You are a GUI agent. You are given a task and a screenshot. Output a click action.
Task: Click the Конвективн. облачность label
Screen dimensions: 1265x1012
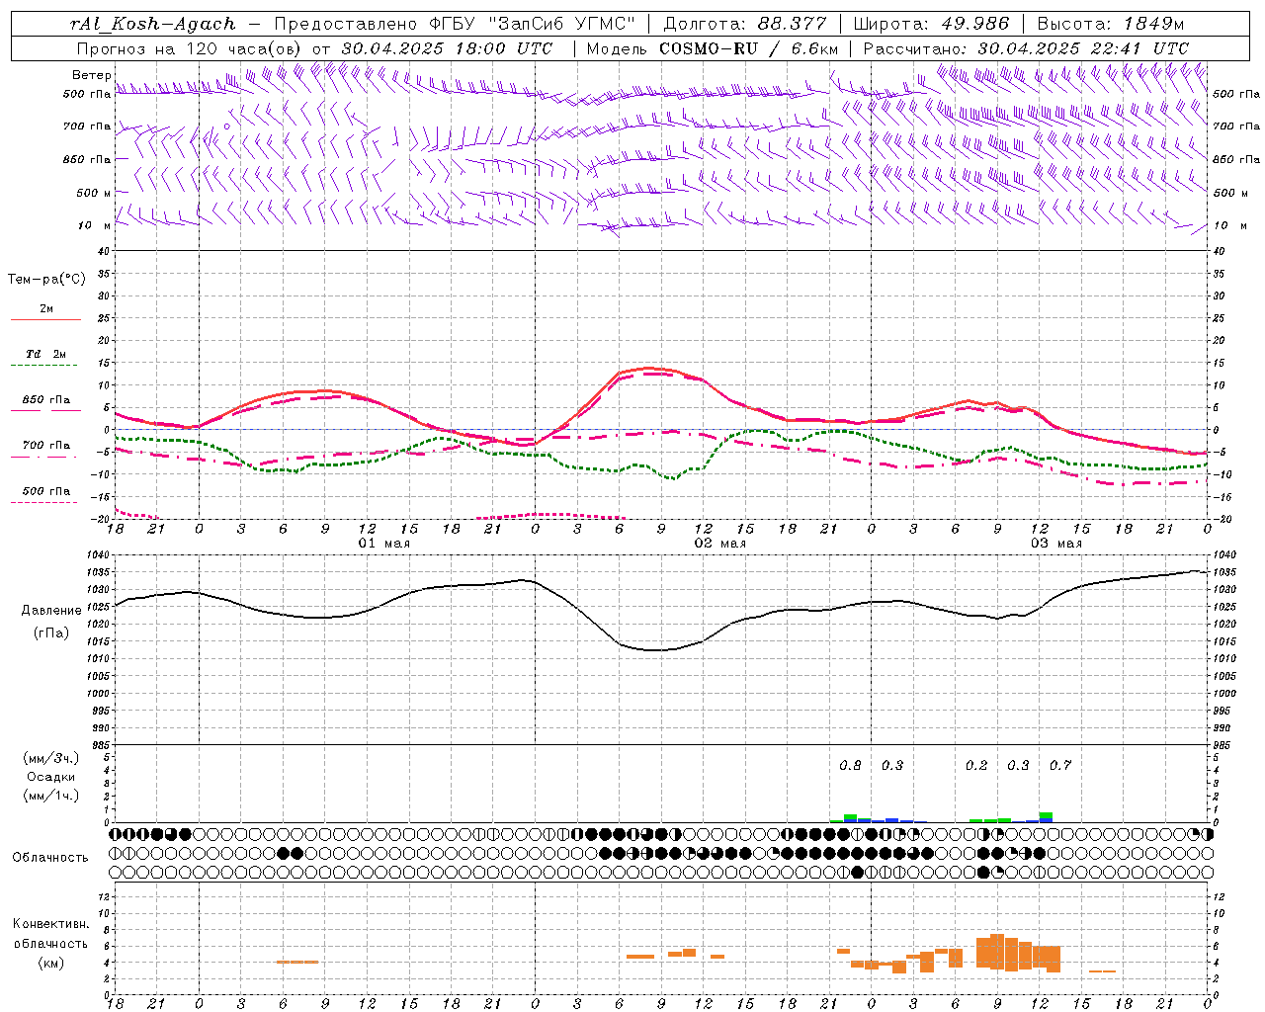(50, 934)
